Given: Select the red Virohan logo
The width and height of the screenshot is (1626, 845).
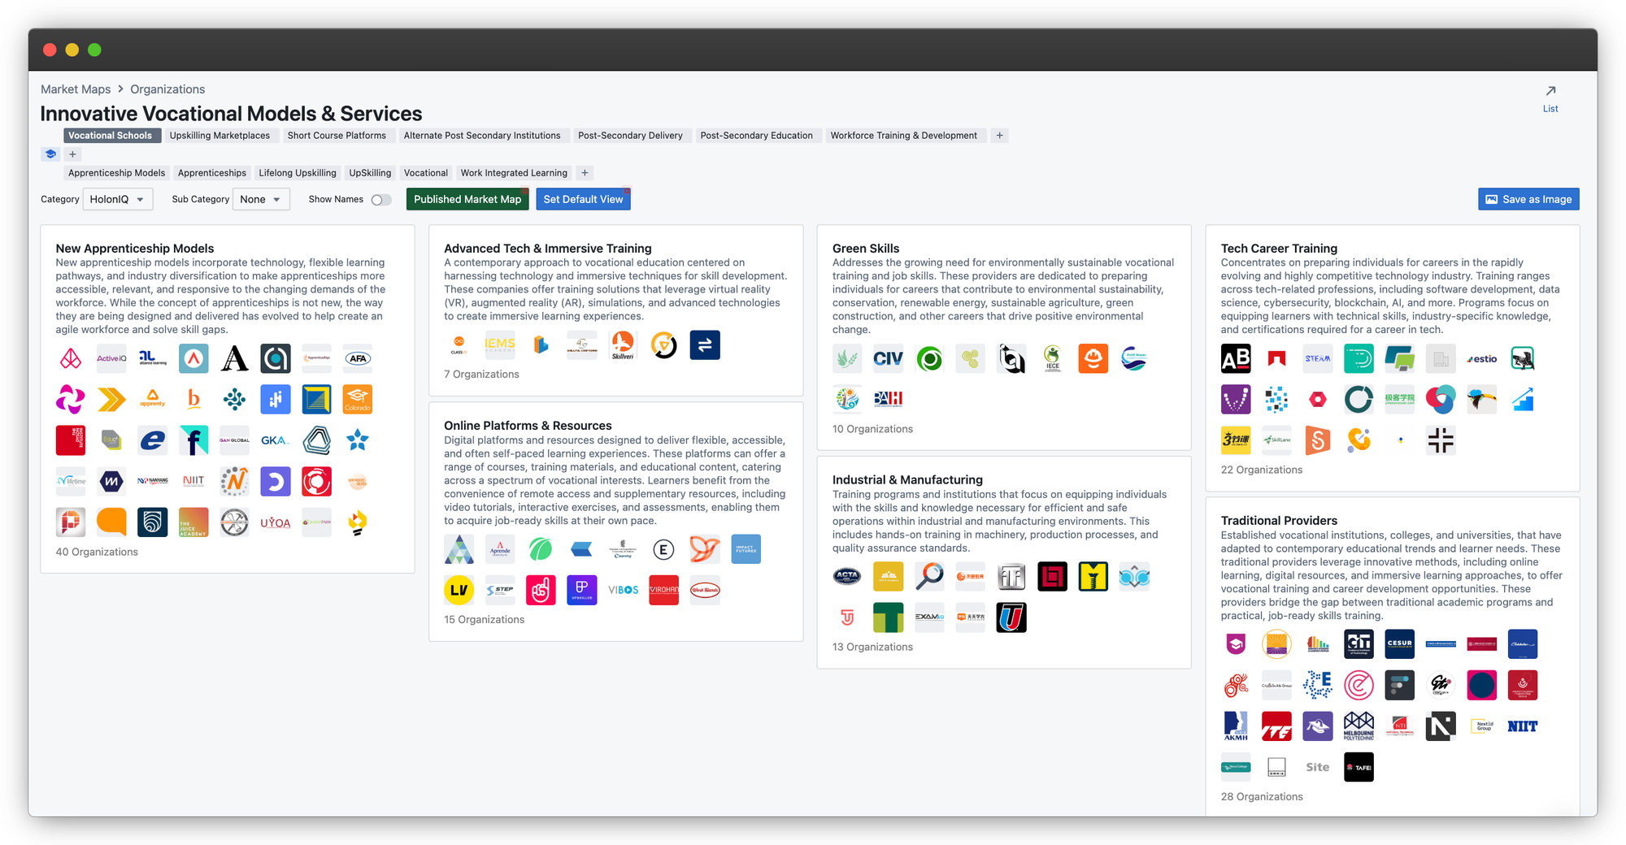Looking at the screenshot, I should coord(664,590).
